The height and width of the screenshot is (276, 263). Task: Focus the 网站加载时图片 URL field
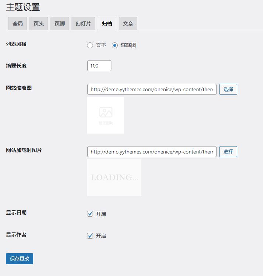(x=152, y=152)
